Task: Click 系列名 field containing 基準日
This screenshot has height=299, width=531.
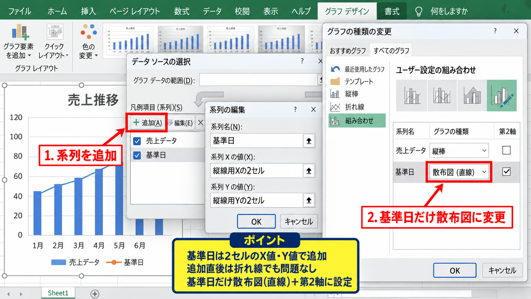Action: pos(257,140)
